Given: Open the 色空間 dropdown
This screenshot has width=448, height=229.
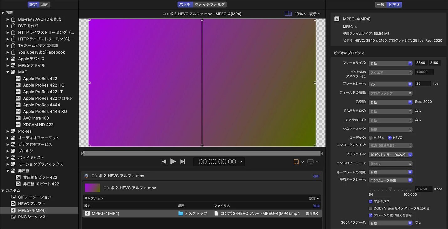Looking at the screenshot, I should [x=390, y=102].
